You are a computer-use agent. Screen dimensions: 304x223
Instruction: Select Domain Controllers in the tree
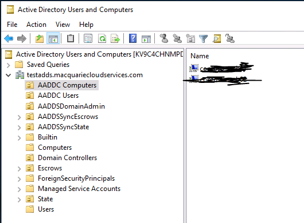tap(68, 158)
